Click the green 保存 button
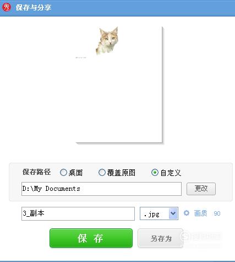This screenshot has width=235, height=262. click(91, 238)
